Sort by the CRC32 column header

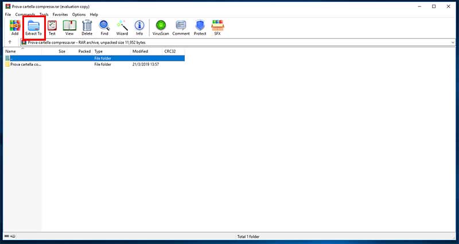pos(173,51)
